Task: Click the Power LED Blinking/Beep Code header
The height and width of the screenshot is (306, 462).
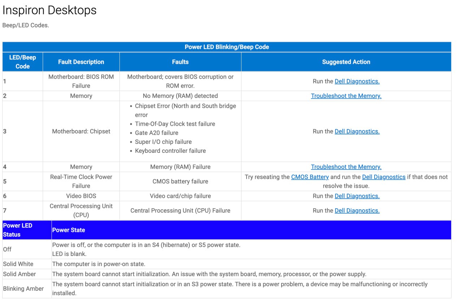Action: (x=227, y=47)
